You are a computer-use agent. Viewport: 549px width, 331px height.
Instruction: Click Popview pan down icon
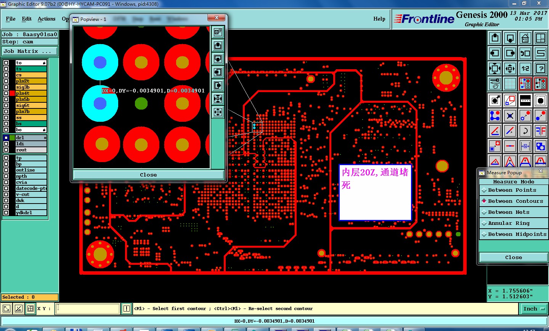pos(218,59)
